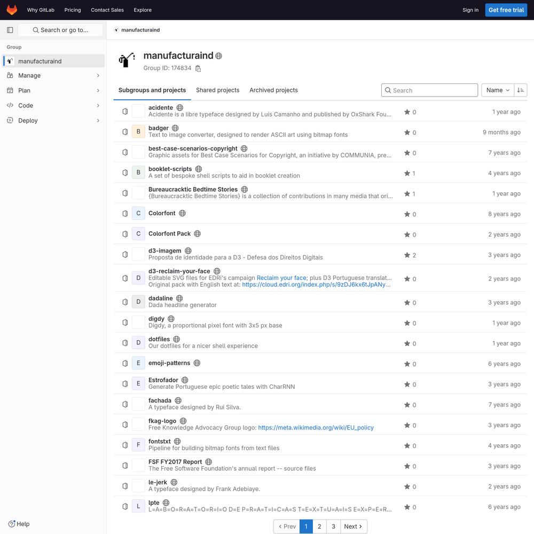Click the Code brackets icon in sidebar

10,105
